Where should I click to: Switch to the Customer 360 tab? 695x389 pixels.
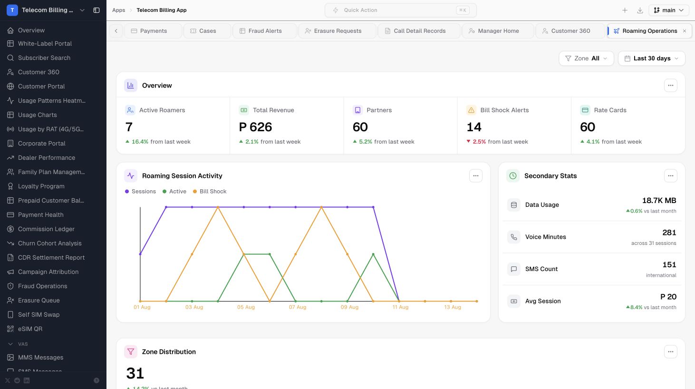570,31
